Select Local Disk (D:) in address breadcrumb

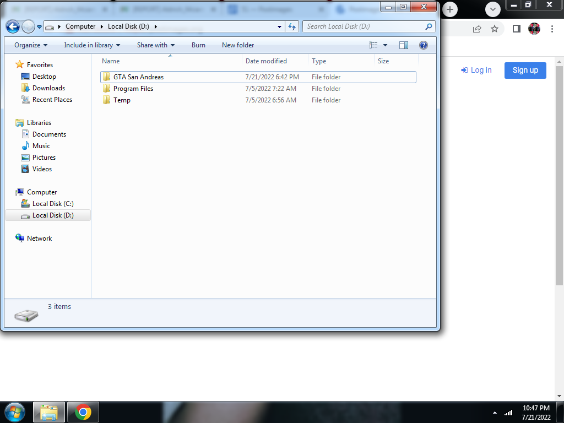128,26
